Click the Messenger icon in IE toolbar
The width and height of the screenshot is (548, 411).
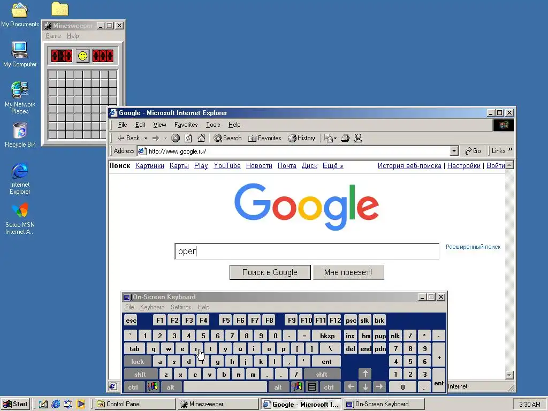point(358,138)
